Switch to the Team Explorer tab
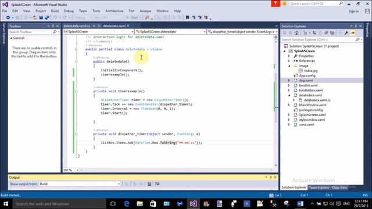Viewport: 372px width, 209px height. 319,188
